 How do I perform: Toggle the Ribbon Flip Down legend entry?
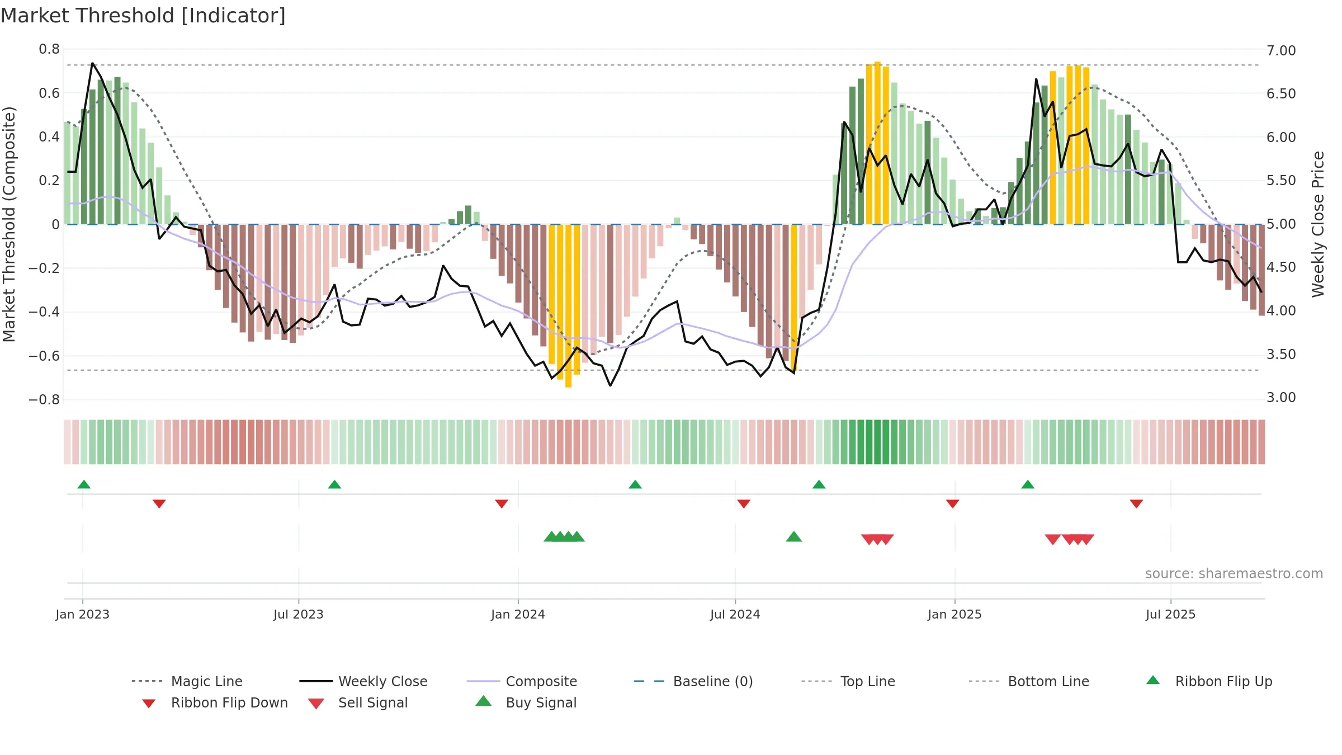214,702
